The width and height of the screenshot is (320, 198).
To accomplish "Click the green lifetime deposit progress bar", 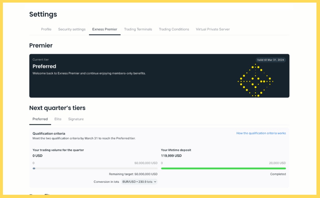I will point(223,168).
